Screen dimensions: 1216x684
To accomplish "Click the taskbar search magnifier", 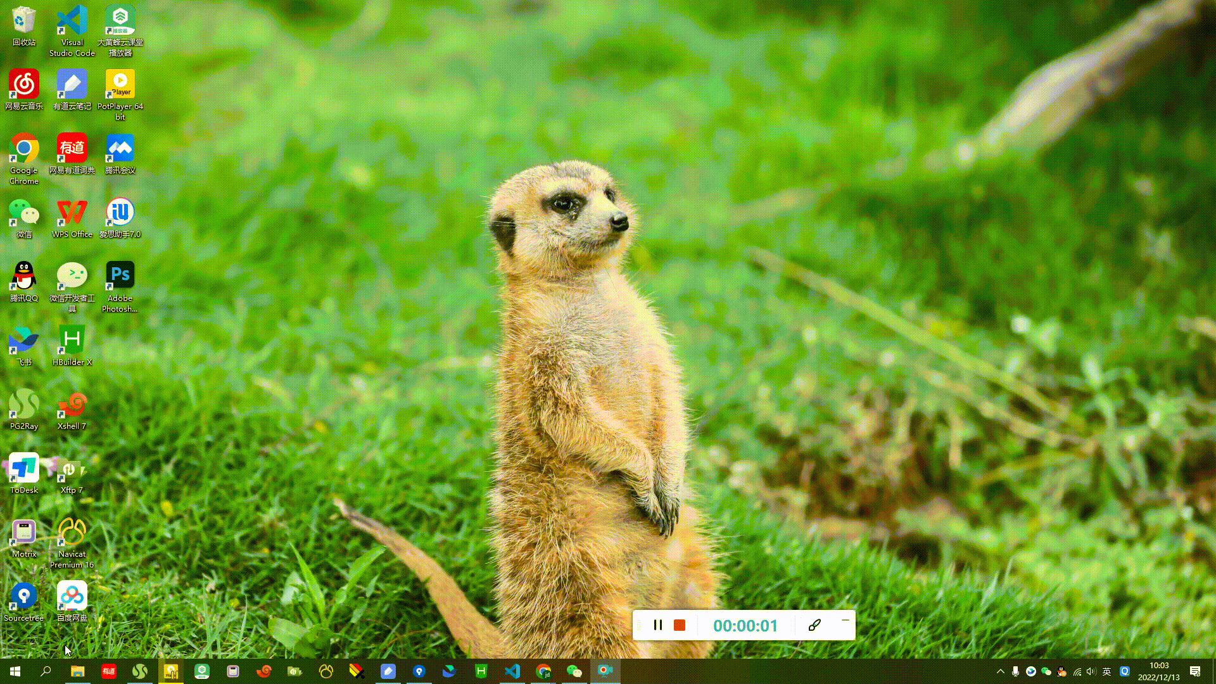I will point(46,671).
